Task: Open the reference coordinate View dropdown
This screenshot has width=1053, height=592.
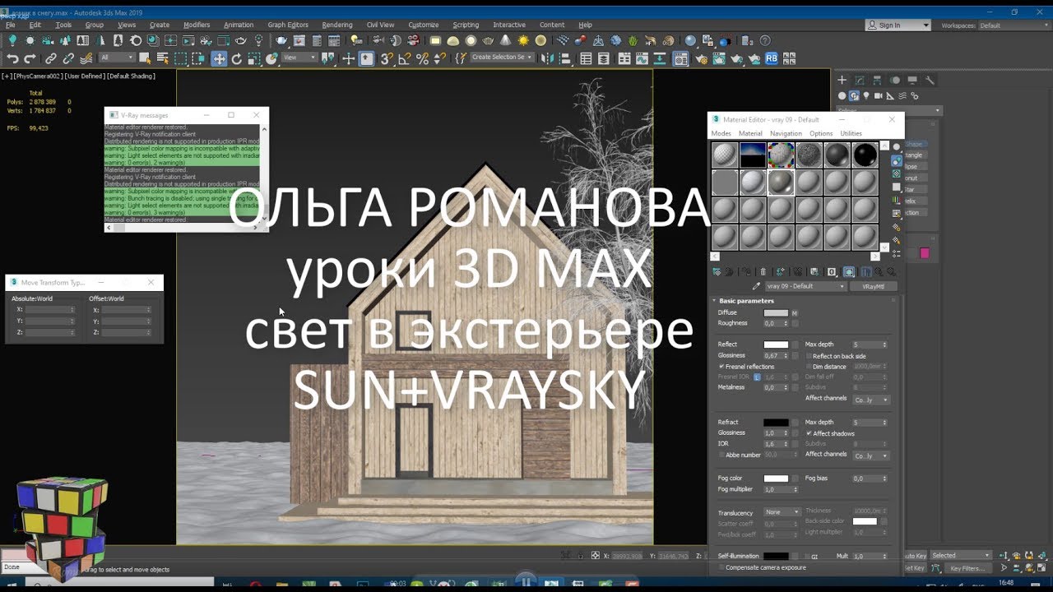Action: click(300, 58)
